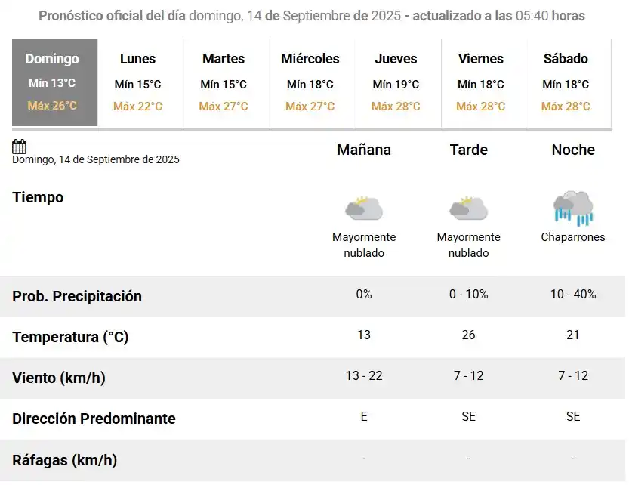
Task: Click the Prob. Precipitación row label
Action: click(x=76, y=296)
